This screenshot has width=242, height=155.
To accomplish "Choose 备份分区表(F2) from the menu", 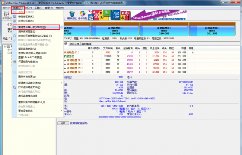I will (x=26, y=17).
